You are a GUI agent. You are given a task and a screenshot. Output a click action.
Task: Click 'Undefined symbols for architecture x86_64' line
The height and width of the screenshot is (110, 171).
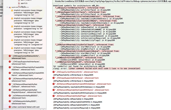coord(75,5)
